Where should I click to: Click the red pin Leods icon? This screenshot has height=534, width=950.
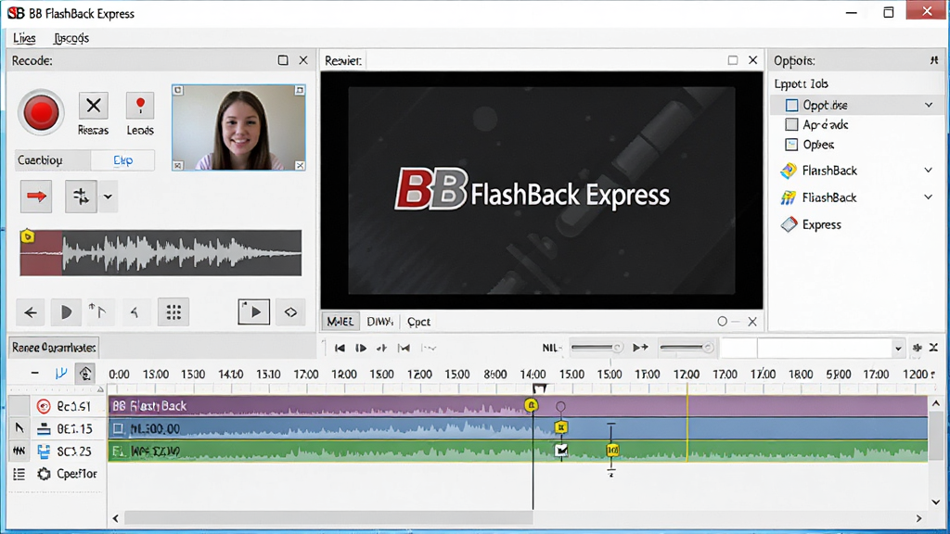click(140, 106)
